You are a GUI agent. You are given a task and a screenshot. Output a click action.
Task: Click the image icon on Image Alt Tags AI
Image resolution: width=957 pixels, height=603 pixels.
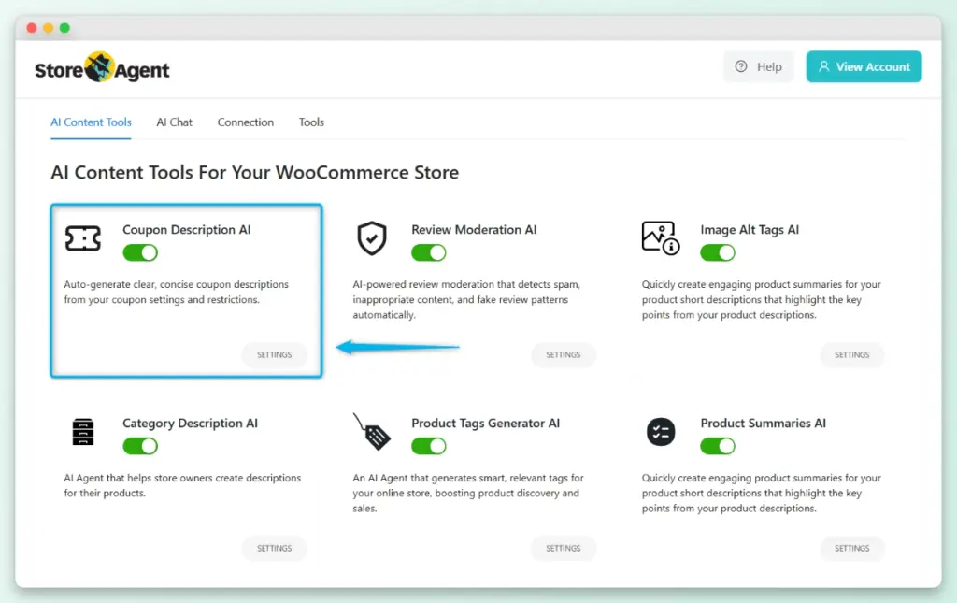(660, 237)
